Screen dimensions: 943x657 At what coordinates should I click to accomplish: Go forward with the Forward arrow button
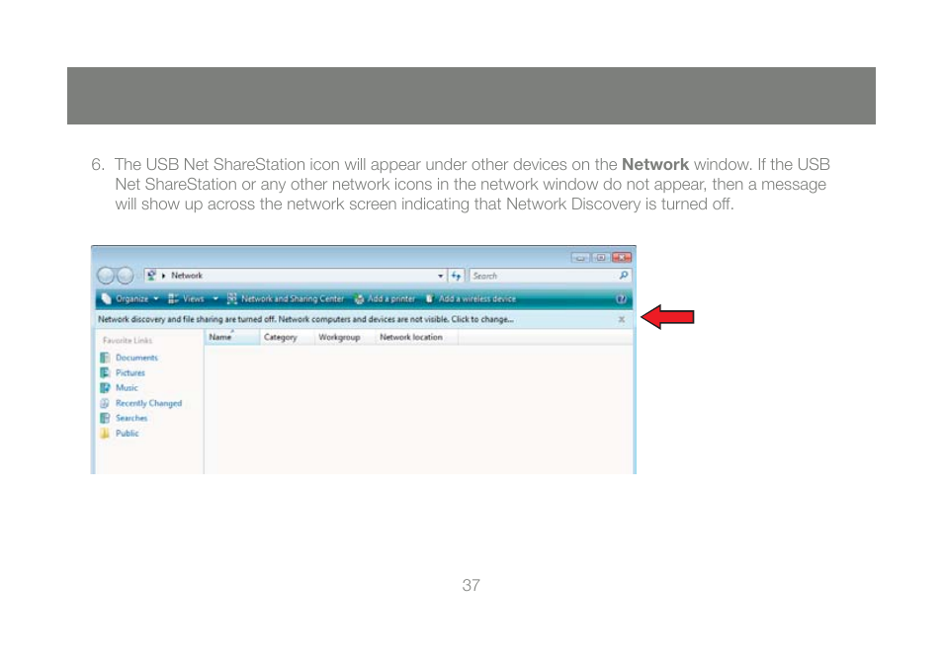pyautogui.click(x=125, y=276)
